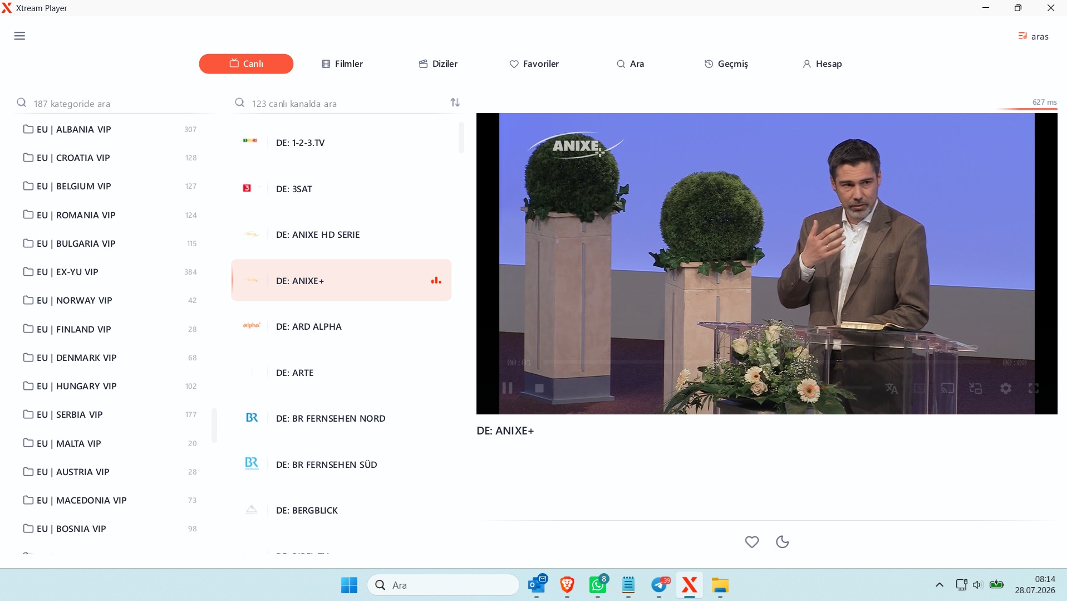Open the Hesap account tab
The image size is (1067, 601).
[822, 63]
